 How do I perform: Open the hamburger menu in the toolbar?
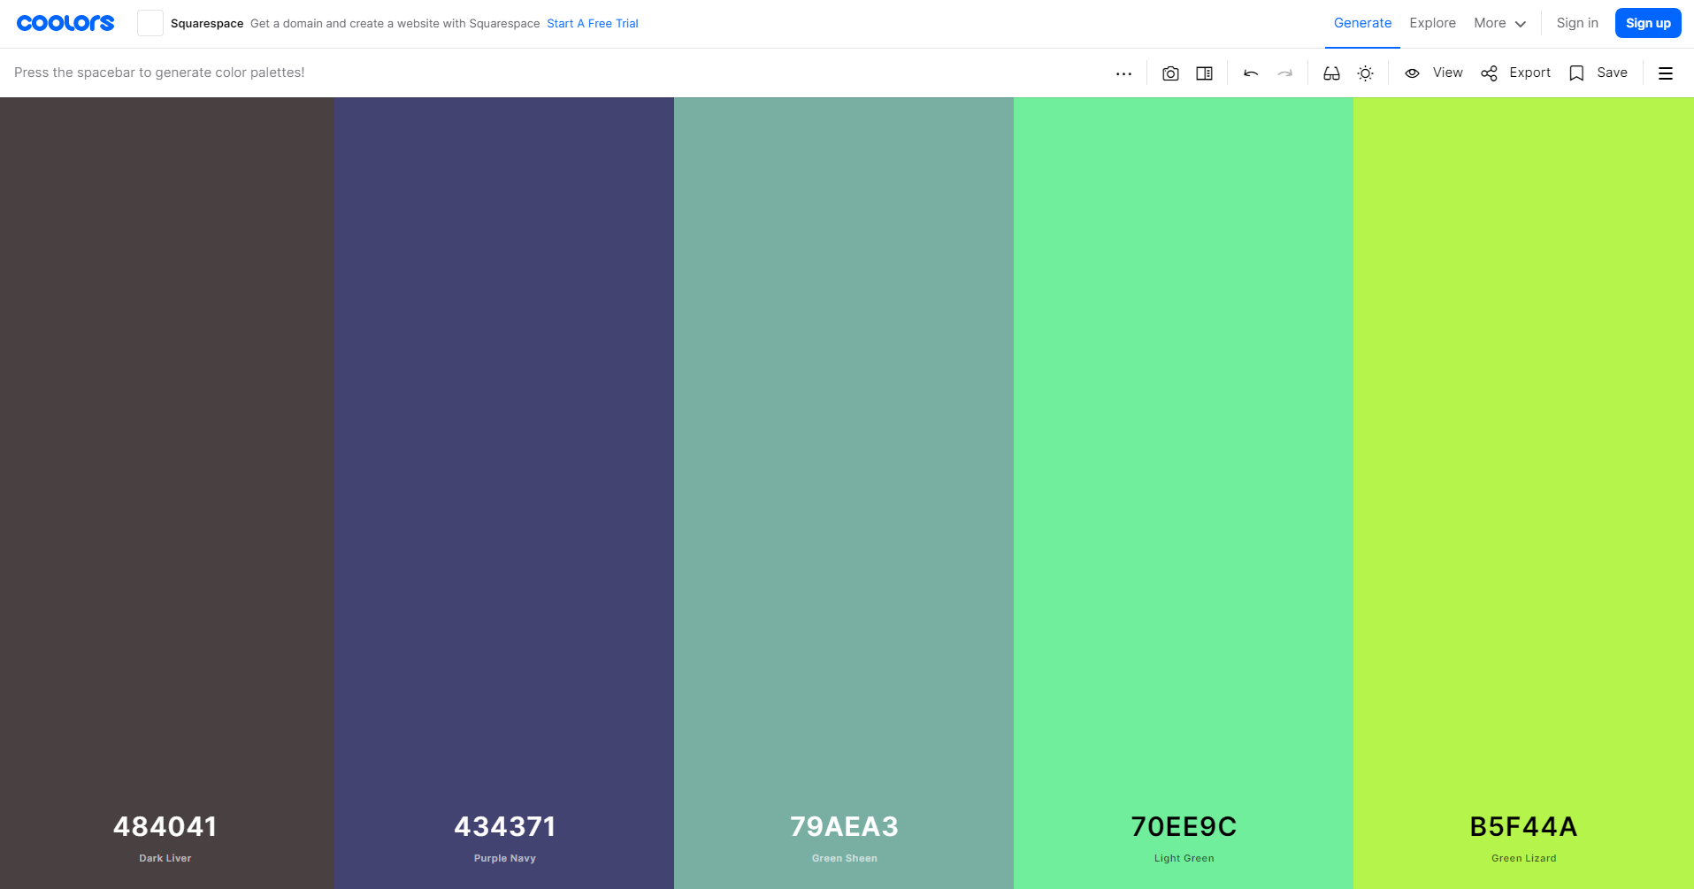point(1666,73)
